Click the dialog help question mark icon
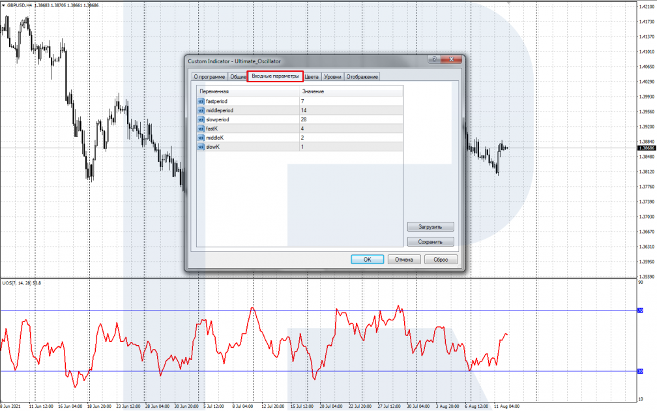Image resolution: width=657 pixels, height=411 pixels. (432, 60)
